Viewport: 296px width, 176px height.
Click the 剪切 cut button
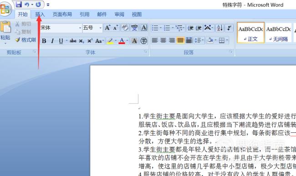[x=23, y=24]
